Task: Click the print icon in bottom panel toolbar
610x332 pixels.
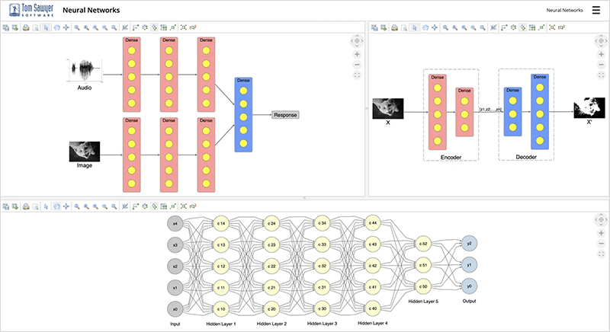Action: click(x=26, y=206)
